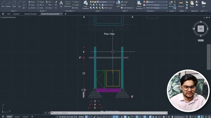Click the Make Current layer button
This screenshot has width=211, height=118.
[x=107, y=5]
